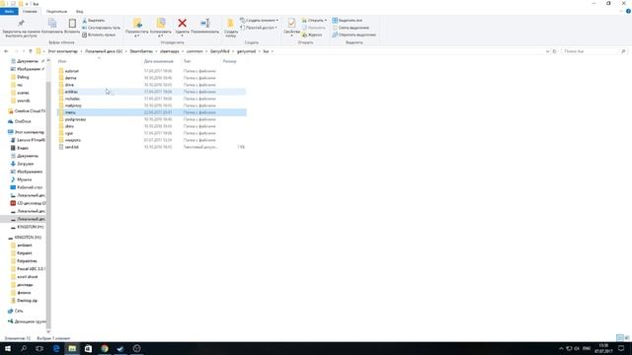This screenshot has width=632, height=355.
Task: Click the History (Журнал) icon
Action: click(x=305, y=35)
